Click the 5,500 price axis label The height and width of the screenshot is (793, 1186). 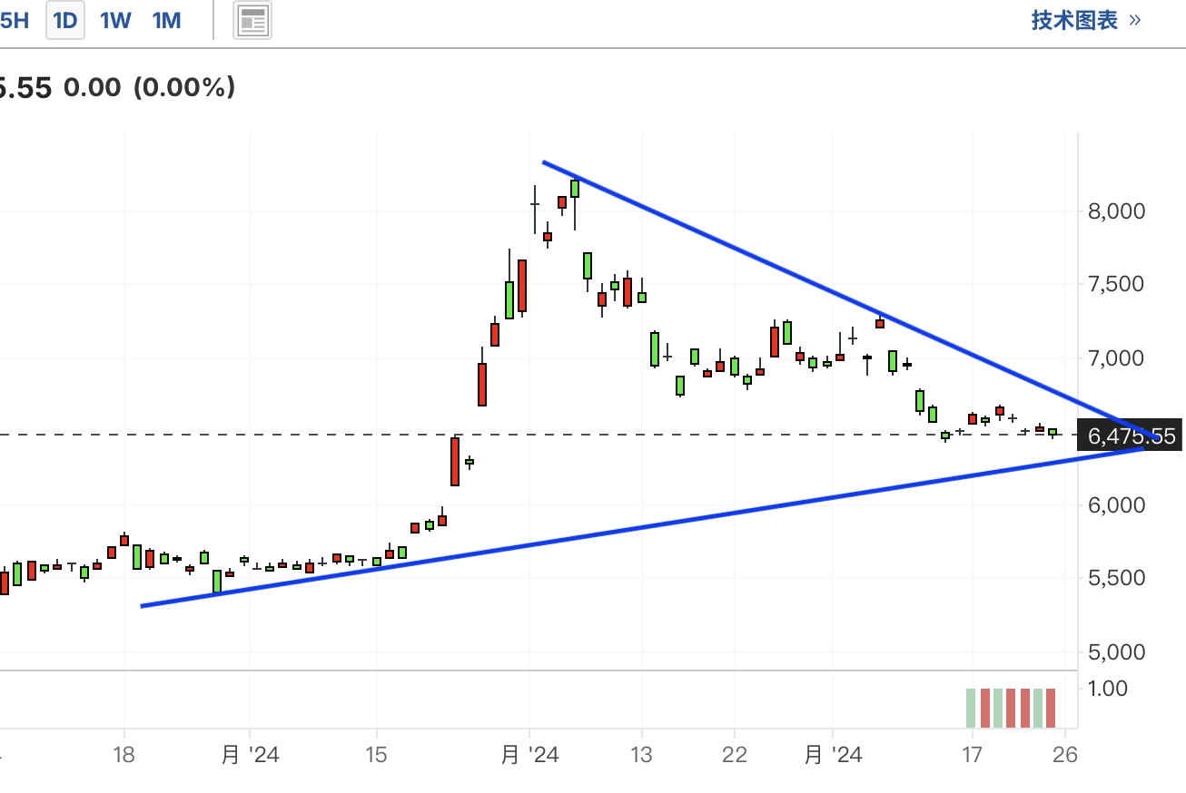pos(1116,579)
